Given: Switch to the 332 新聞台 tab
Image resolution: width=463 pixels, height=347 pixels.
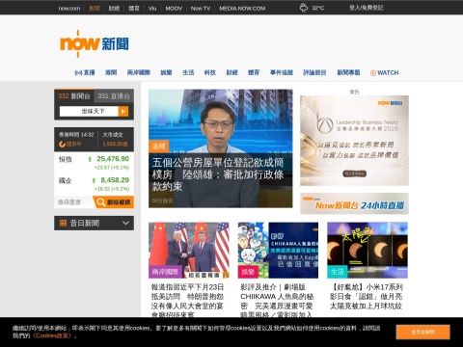Looking at the screenshot, I should pyautogui.click(x=74, y=96).
